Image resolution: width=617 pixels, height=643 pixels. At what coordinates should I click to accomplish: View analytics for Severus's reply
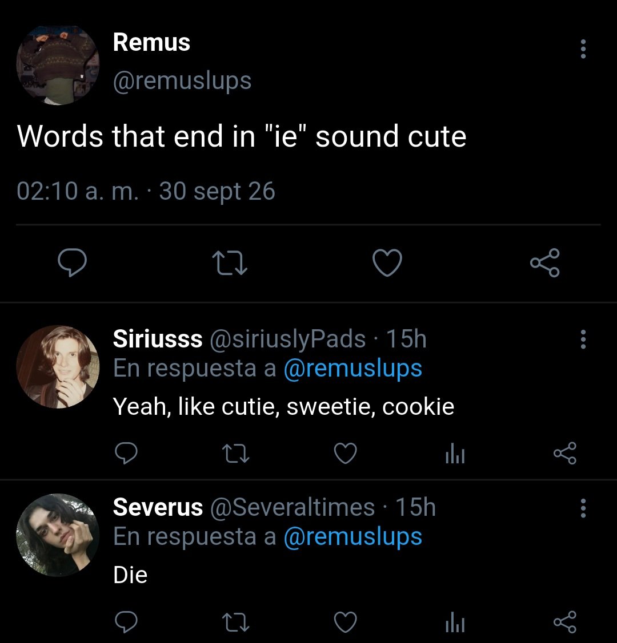coord(455,622)
